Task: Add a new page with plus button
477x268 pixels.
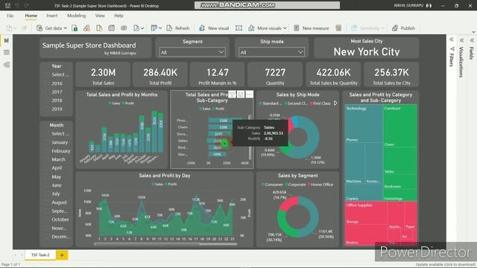Action: pyautogui.click(x=62, y=255)
